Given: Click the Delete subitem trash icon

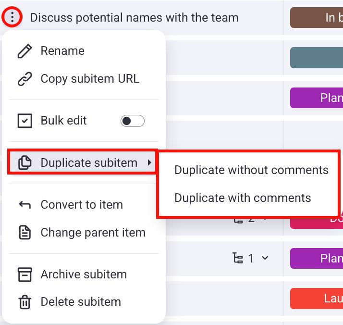Looking at the screenshot, I should point(24,302).
